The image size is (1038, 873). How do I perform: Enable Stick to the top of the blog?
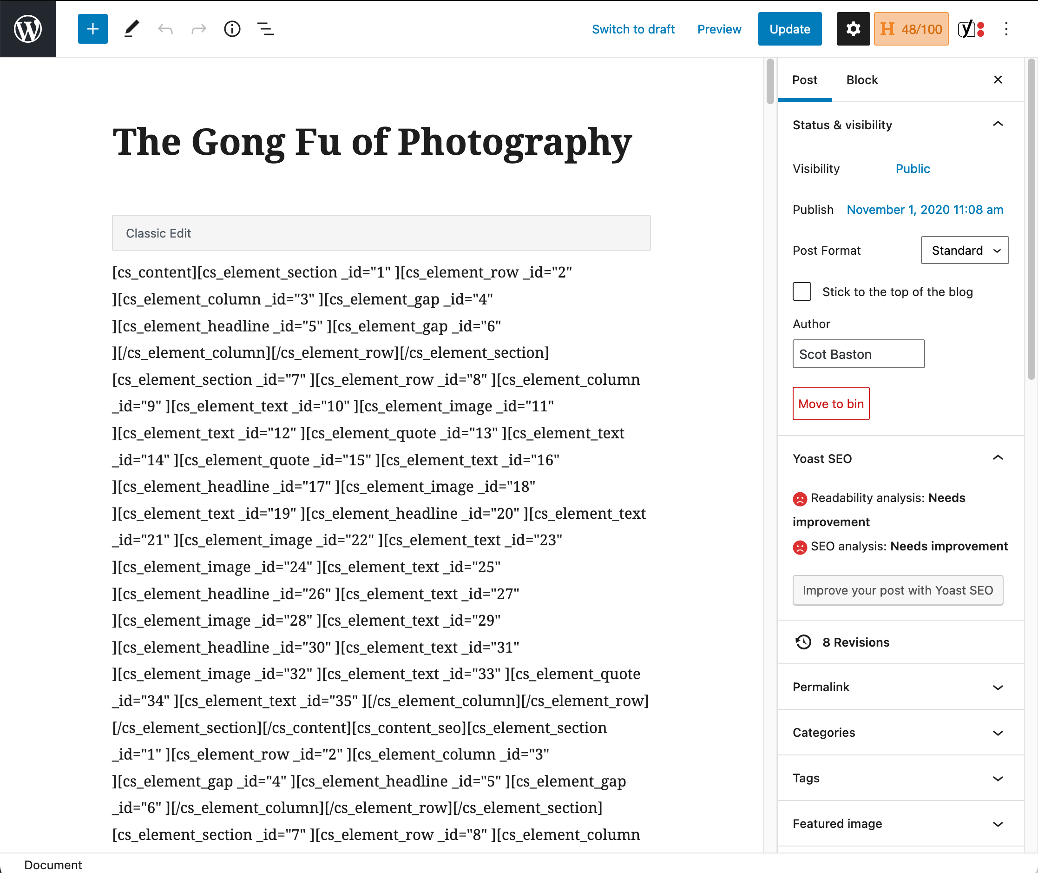click(x=801, y=291)
